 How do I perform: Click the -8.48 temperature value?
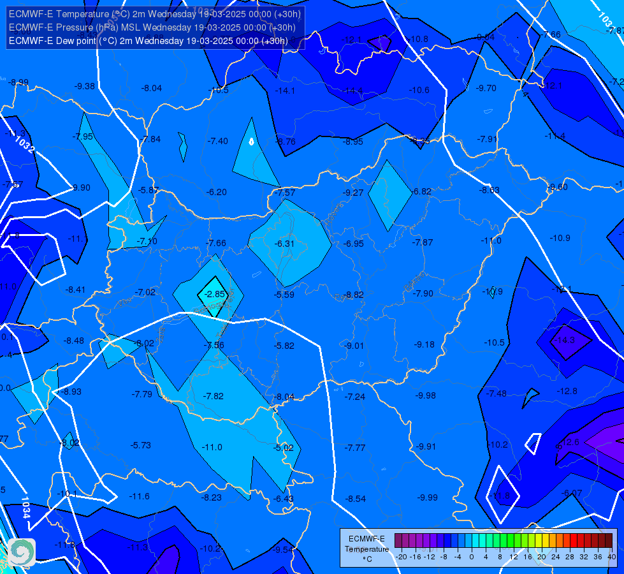[74, 341]
